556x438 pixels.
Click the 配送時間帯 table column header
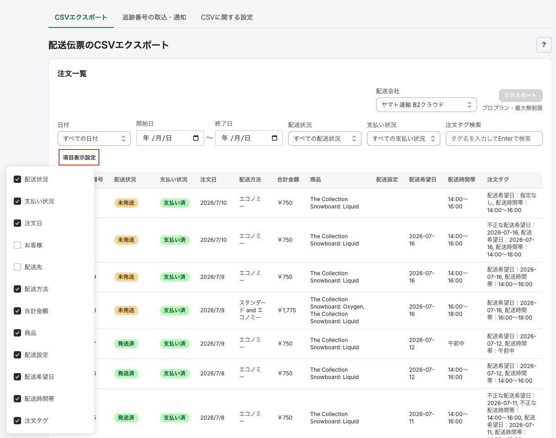click(462, 180)
